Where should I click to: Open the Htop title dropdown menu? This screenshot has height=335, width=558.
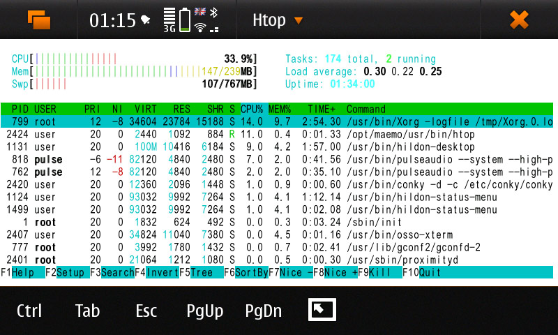278,20
